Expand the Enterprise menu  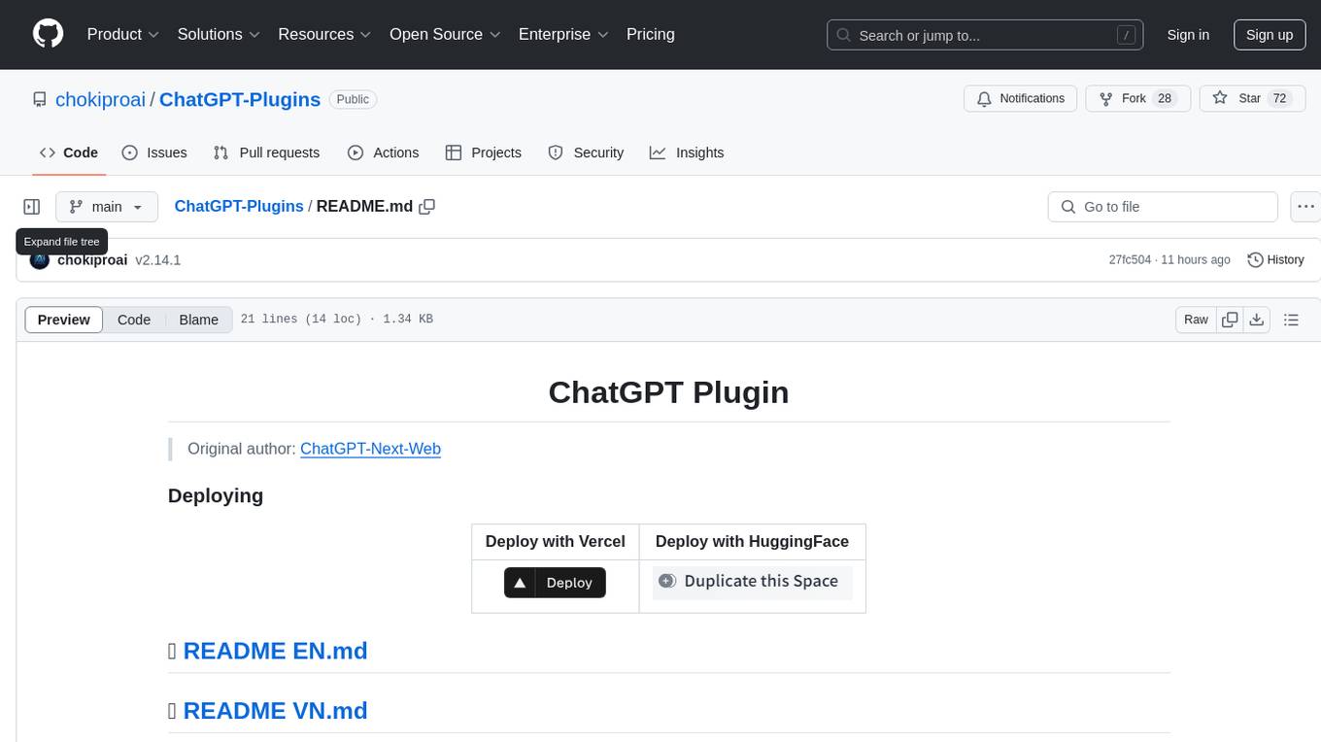563,34
